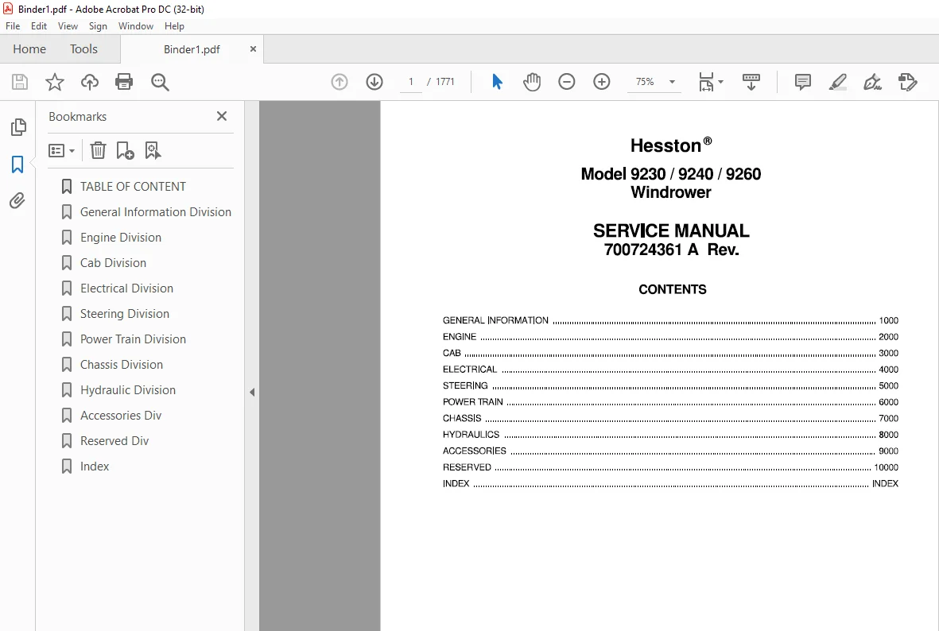Click the ELECTRICAL contents line
The width and height of the screenshot is (939, 631).
click(670, 370)
